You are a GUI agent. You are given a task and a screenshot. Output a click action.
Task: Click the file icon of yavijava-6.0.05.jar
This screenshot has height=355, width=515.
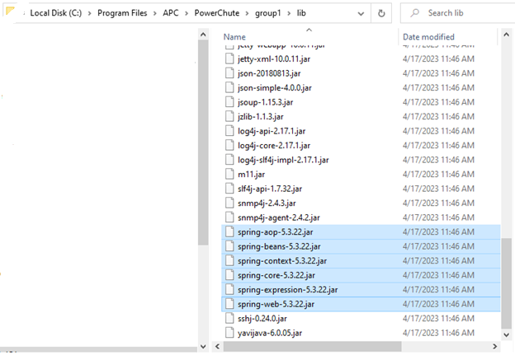point(229,333)
